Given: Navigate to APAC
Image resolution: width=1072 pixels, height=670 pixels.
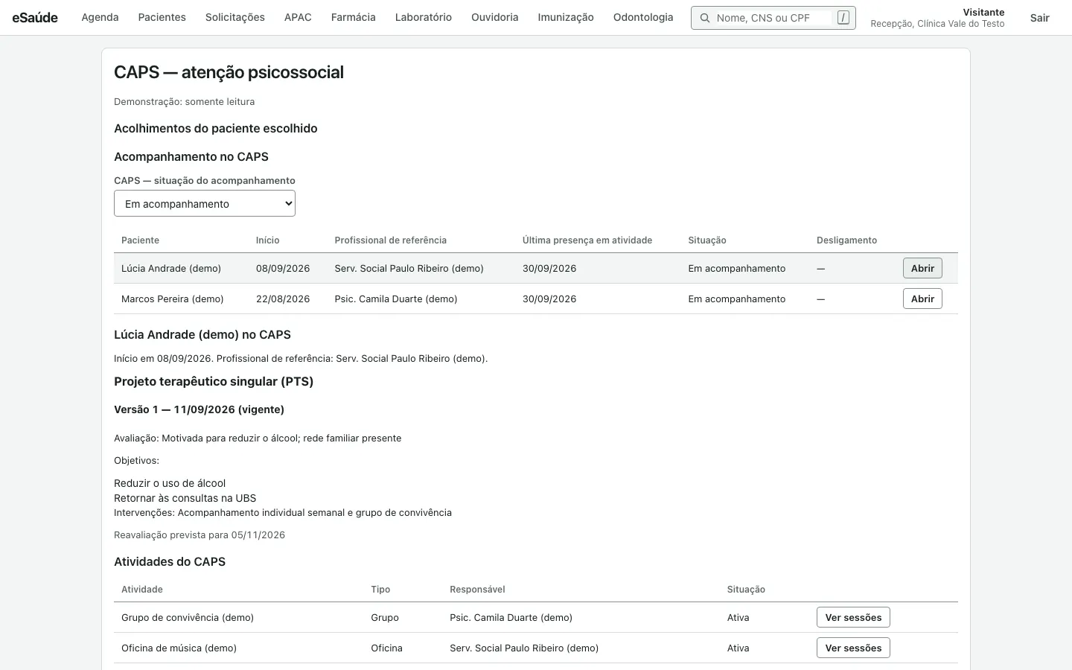Looking at the screenshot, I should point(298,17).
